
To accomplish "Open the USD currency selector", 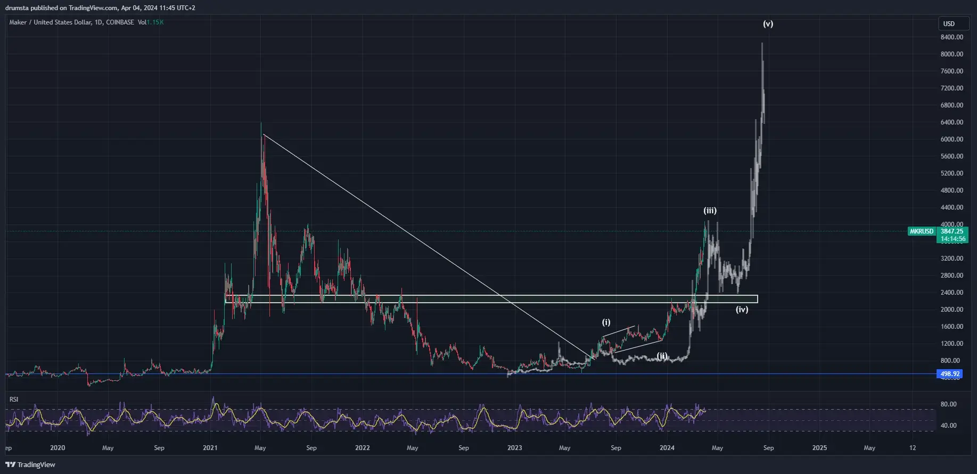I will point(953,23).
